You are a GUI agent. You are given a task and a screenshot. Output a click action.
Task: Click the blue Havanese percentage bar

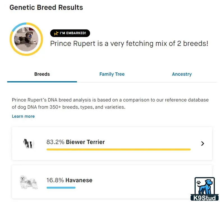pyautogui.click(x=61, y=188)
